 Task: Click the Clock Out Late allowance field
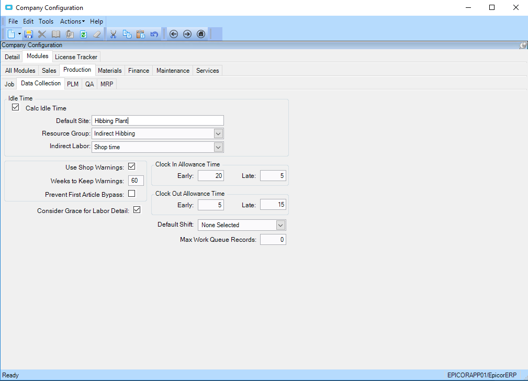273,205
